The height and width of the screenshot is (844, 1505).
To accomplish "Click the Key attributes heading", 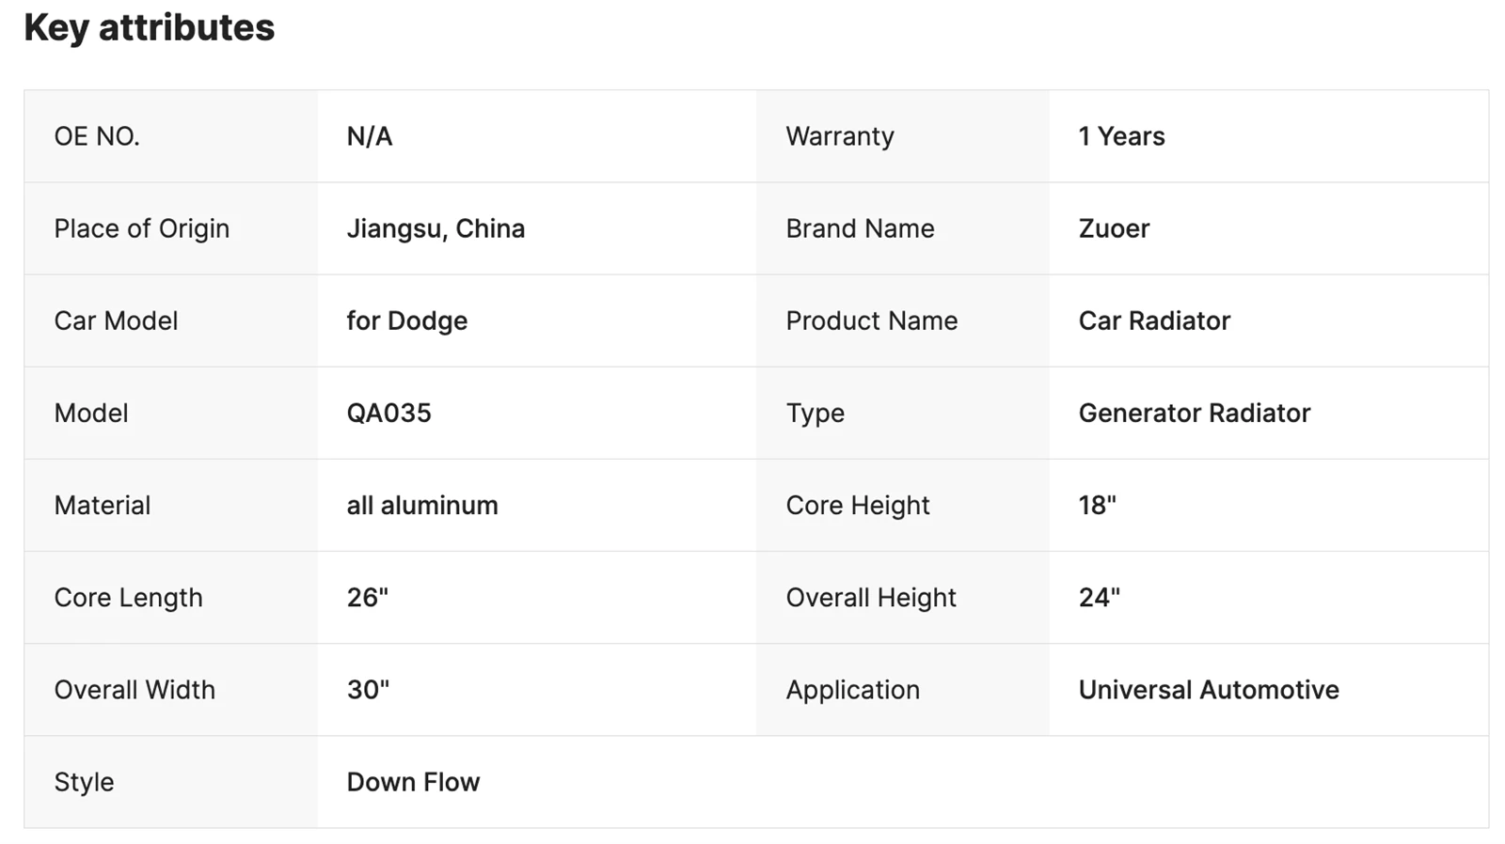I will [149, 28].
